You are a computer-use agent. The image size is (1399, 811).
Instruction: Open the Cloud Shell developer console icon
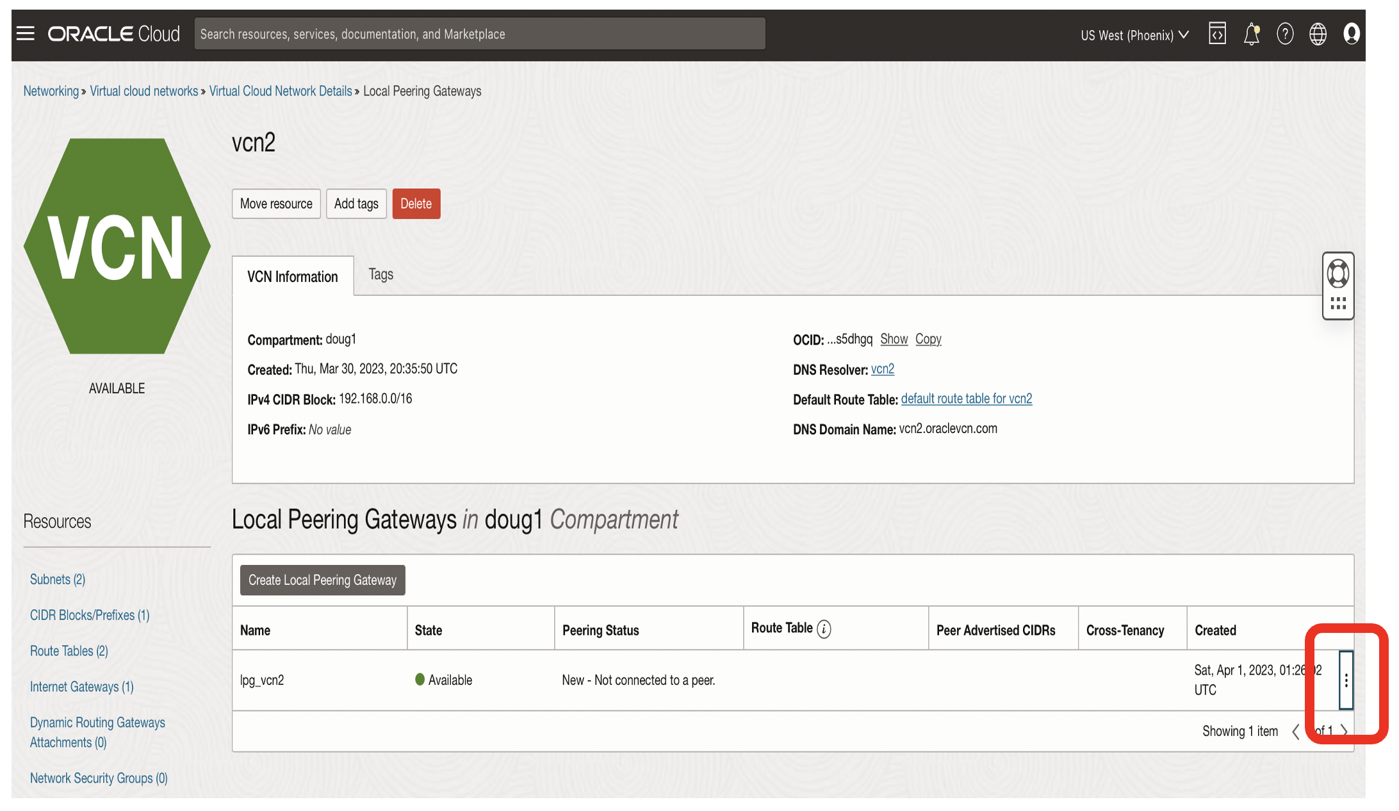click(x=1216, y=33)
